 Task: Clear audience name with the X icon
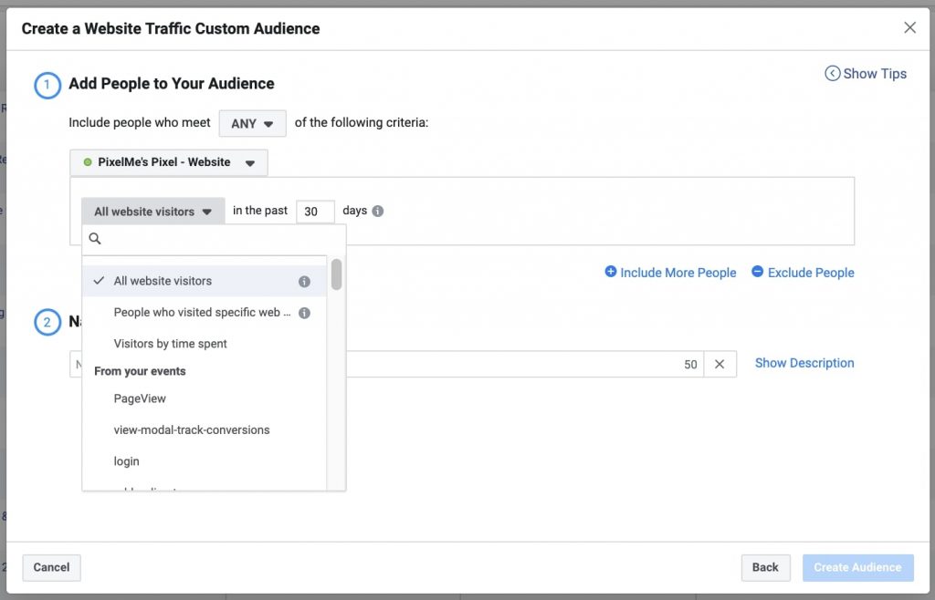coord(720,364)
